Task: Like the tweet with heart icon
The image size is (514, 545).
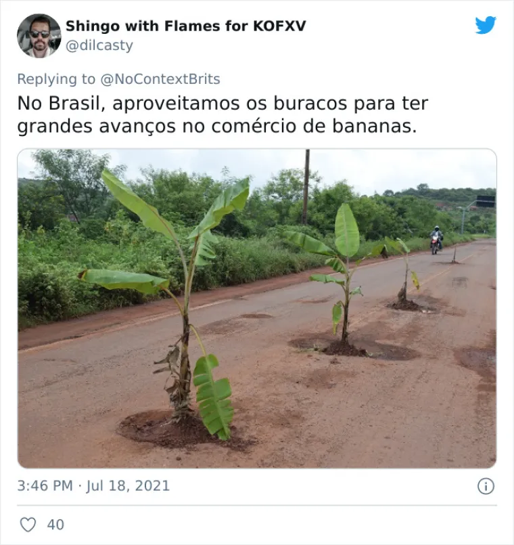Action: pos(28,525)
